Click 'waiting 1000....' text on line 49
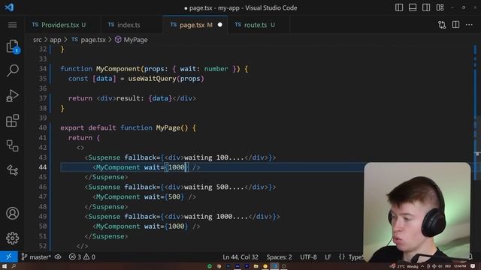The height and width of the screenshot is (270, 481). click(x=216, y=217)
